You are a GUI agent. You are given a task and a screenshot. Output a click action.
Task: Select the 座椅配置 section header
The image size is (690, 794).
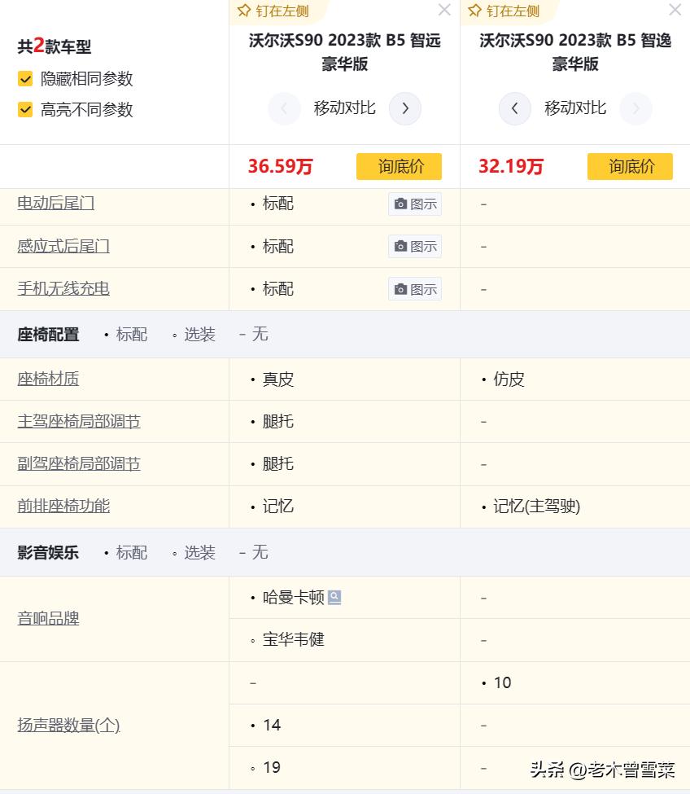[47, 334]
